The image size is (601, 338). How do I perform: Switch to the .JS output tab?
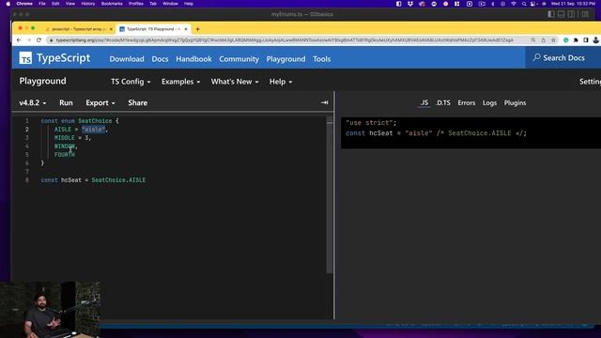(424, 102)
